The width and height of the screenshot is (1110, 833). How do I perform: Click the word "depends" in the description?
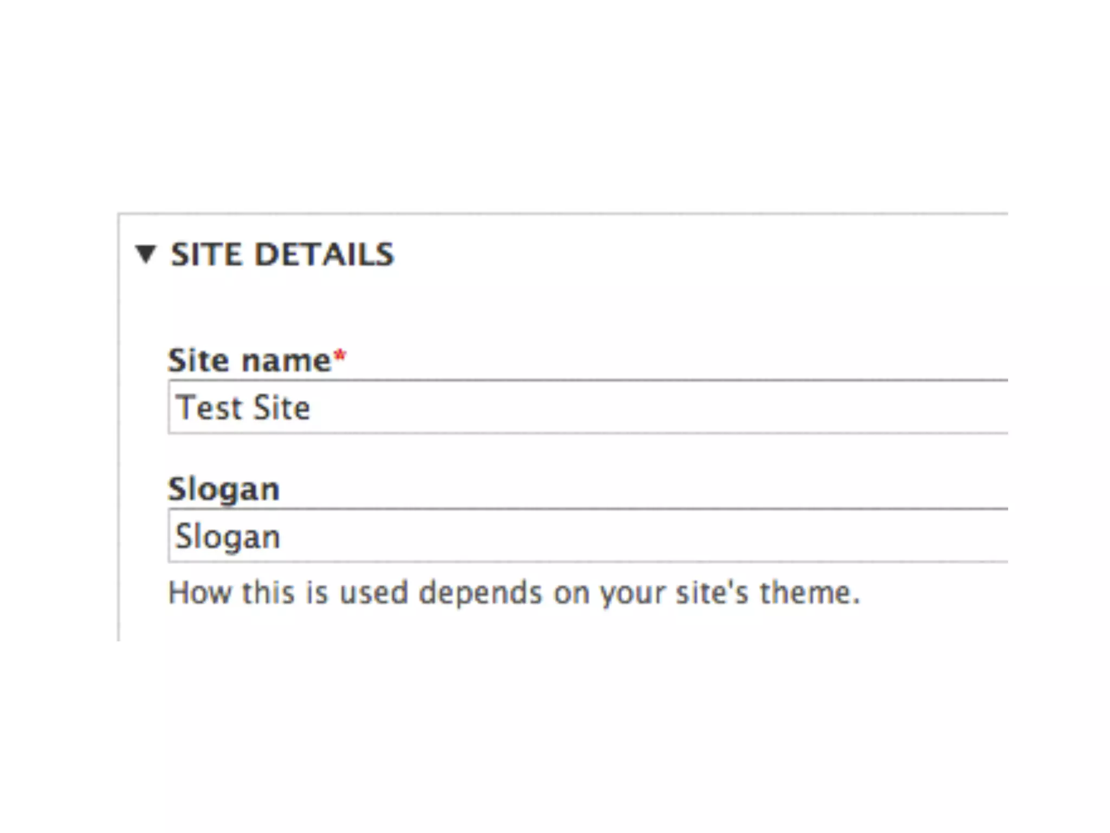tap(480, 593)
